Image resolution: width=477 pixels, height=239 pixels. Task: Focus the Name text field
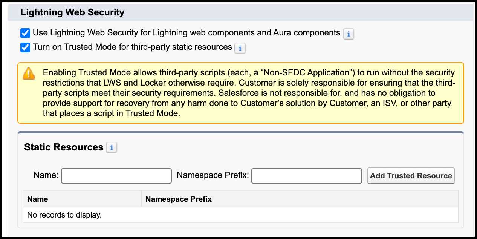pyautogui.click(x=116, y=176)
